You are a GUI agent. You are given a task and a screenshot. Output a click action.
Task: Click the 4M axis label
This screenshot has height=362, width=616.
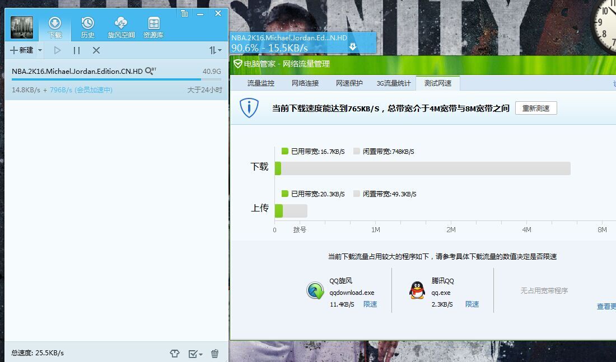tap(526, 230)
